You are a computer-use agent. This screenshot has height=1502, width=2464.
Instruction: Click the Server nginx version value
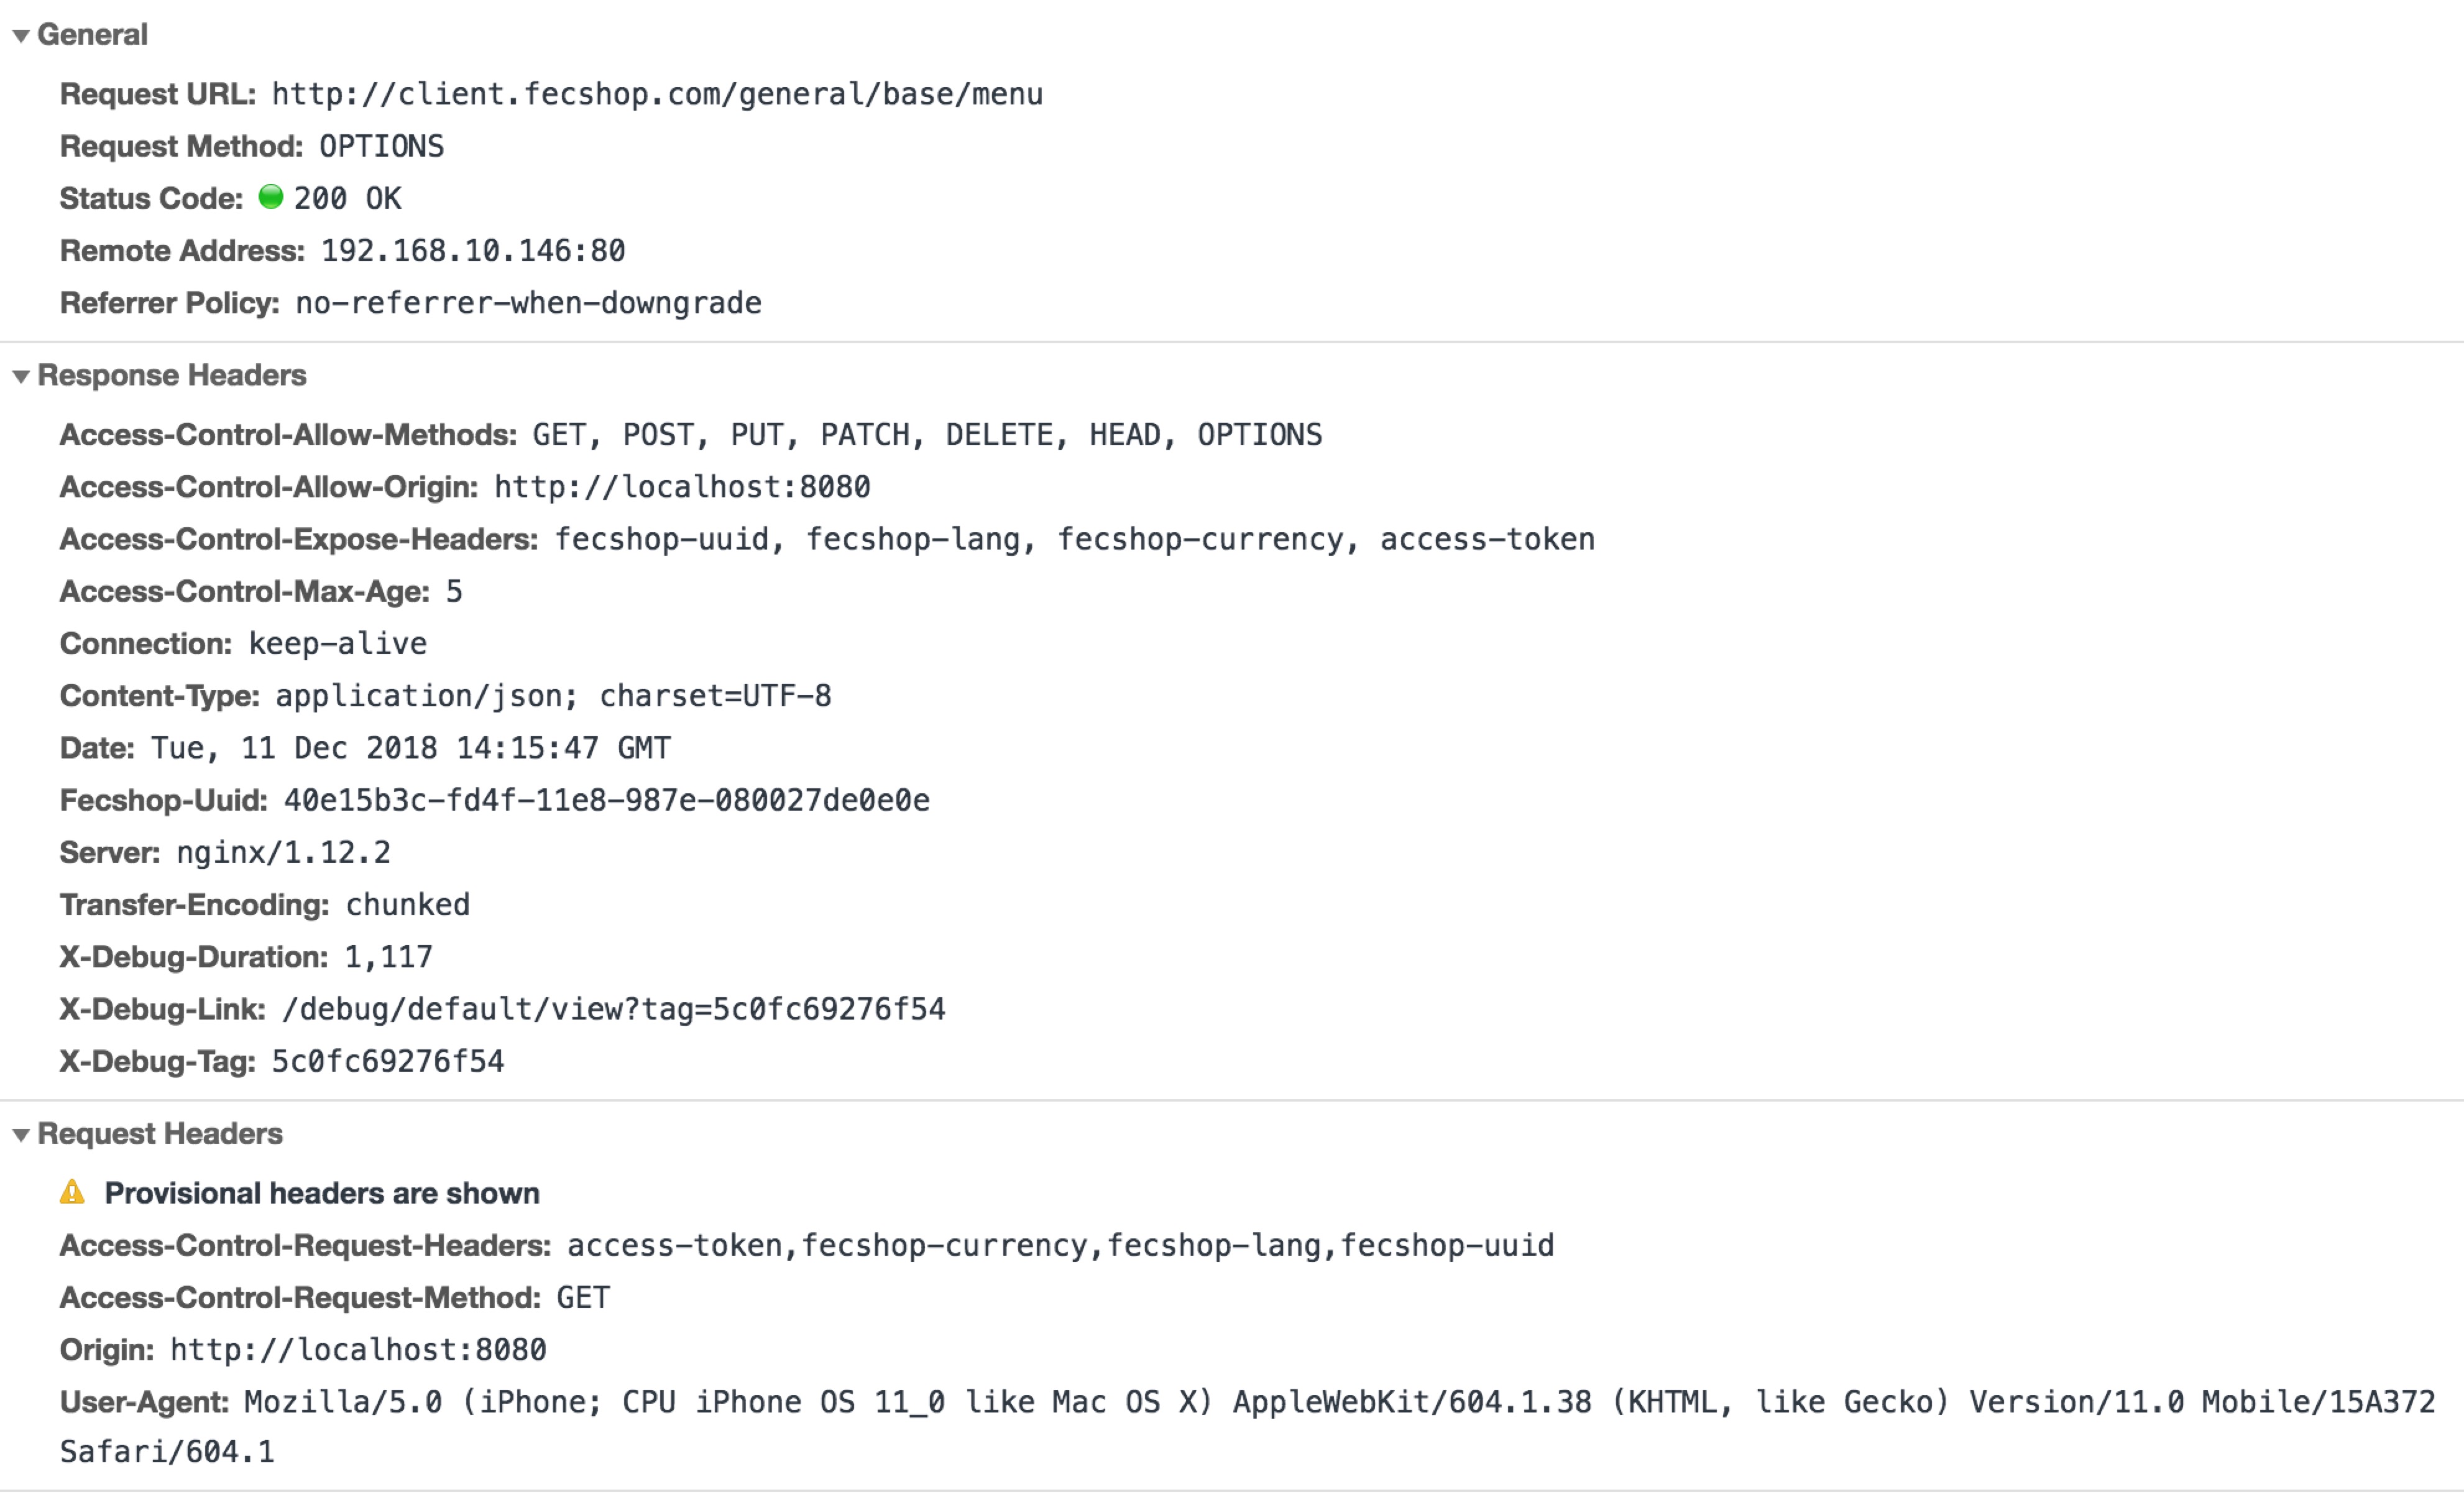point(283,853)
